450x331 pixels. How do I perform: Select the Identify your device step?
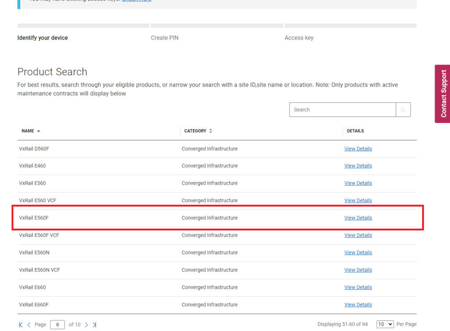(43, 38)
